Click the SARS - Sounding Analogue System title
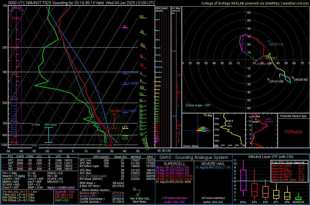 (194, 158)
